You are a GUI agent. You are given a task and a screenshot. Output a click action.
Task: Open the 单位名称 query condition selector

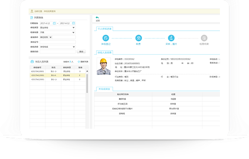(46, 37)
